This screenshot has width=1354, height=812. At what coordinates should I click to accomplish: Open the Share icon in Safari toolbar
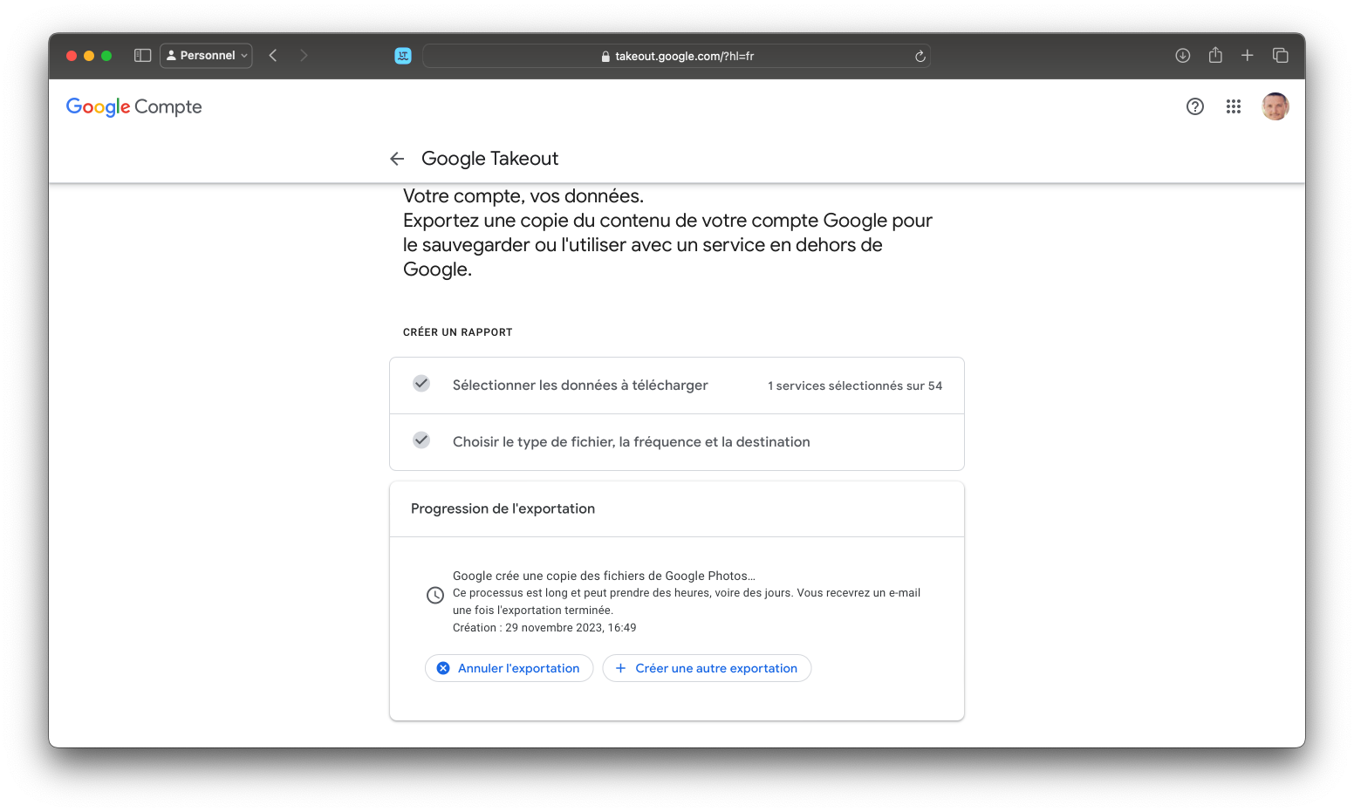pyautogui.click(x=1215, y=55)
